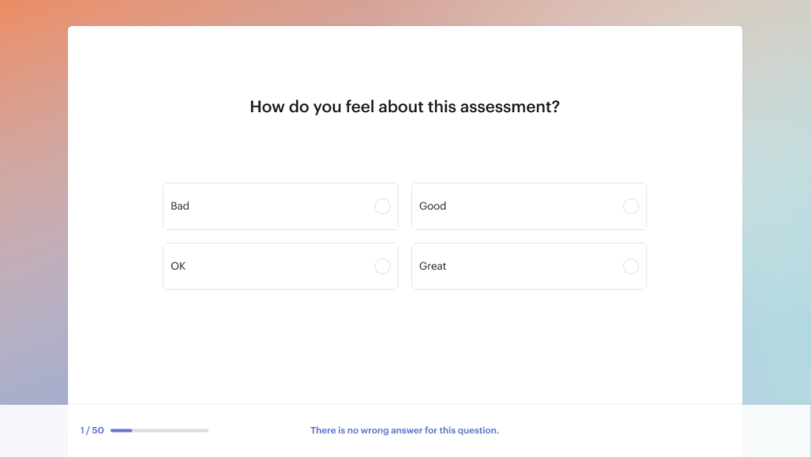
Task: Click the assessment progress bar
Action: tap(159, 431)
